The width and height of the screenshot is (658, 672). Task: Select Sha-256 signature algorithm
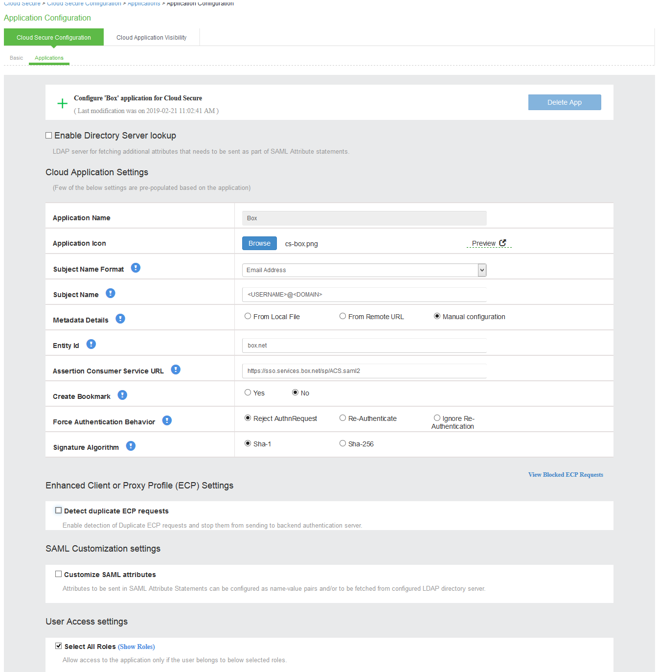coord(343,443)
